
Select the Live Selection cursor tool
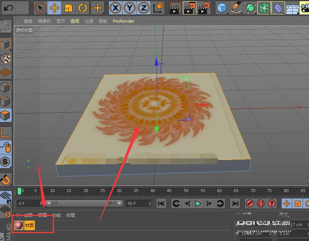(x=40, y=8)
